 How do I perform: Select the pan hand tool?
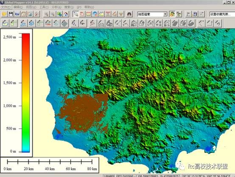(82, 14)
